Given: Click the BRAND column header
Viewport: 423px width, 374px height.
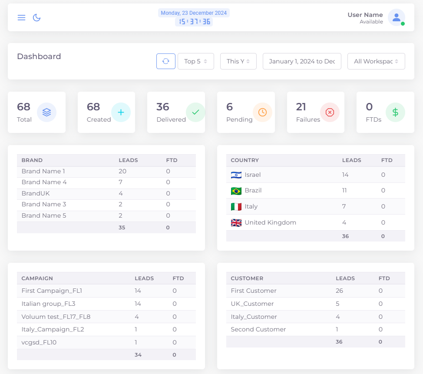Looking at the screenshot, I should click(32, 160).
